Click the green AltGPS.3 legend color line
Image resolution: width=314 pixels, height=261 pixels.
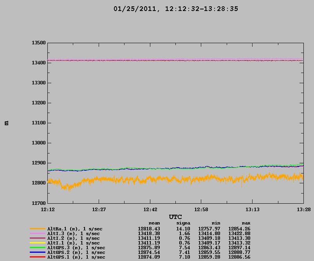38,248
